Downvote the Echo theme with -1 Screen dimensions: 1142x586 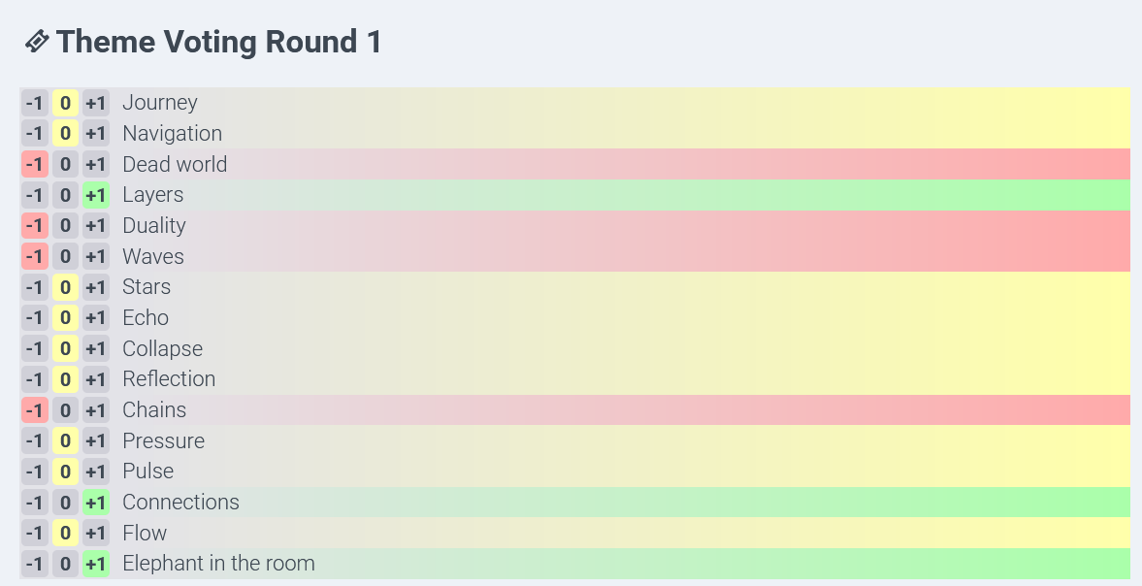coord(34,318)
